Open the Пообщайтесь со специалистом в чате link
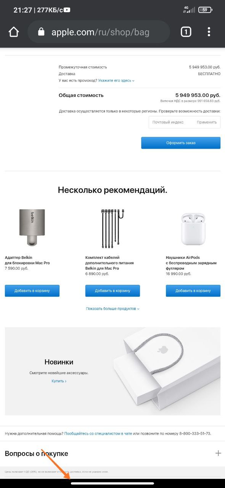The image size is (225, 488). [x=98, y=433]
